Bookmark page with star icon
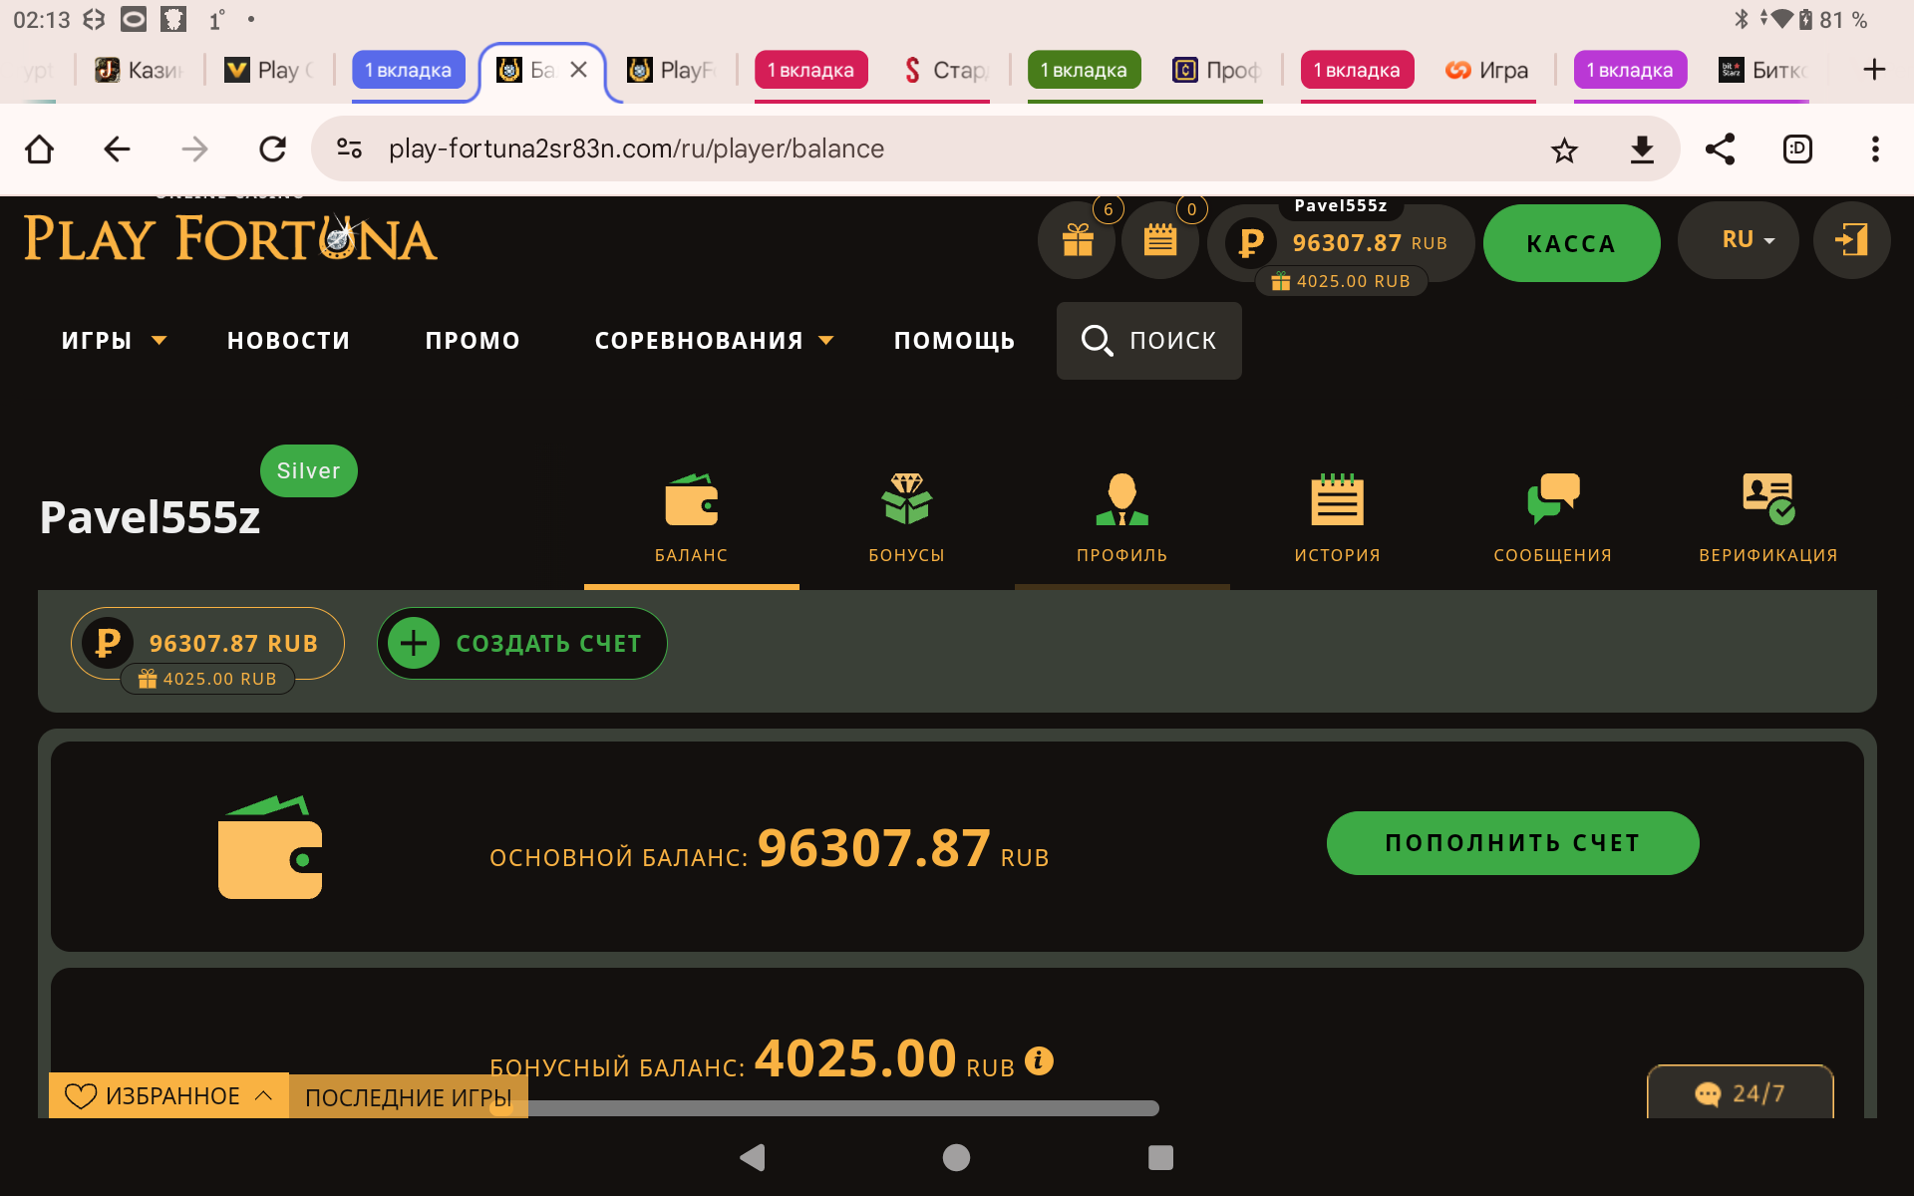 click(1564, 150)
